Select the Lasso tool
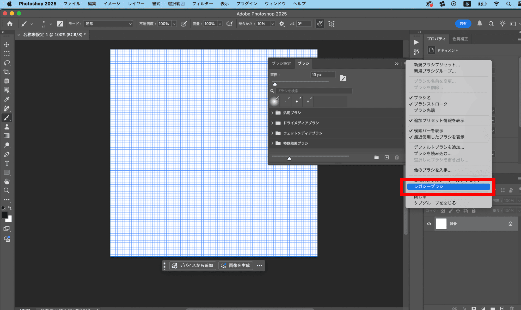Image resolution: width=521 pixels, height=310 pixels. pyautogui.click(x=7, y=63)
